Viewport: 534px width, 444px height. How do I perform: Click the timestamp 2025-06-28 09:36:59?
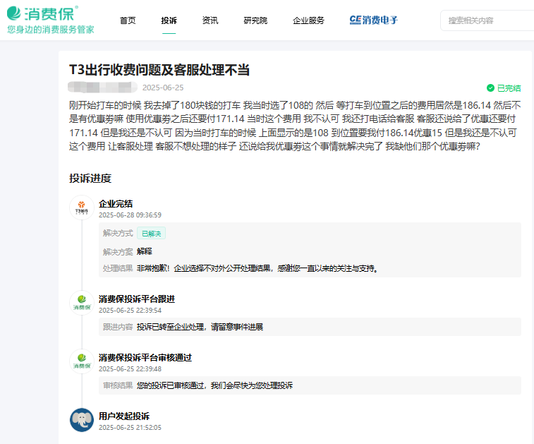[130, 215]
